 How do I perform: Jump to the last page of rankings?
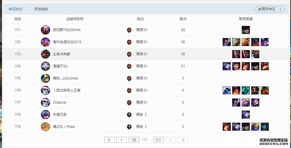click(183, 140)
